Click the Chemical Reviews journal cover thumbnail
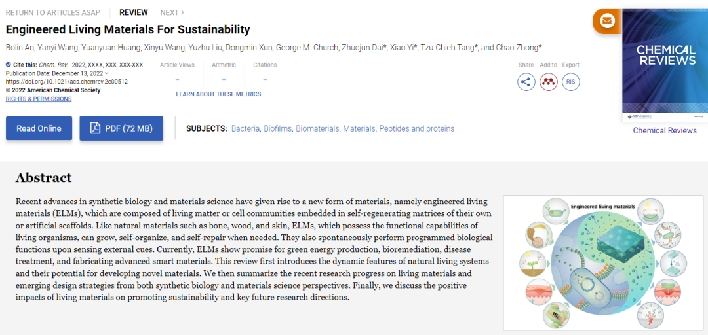The image size is (708, 335). pyautogui.click(x=665, y=65)
